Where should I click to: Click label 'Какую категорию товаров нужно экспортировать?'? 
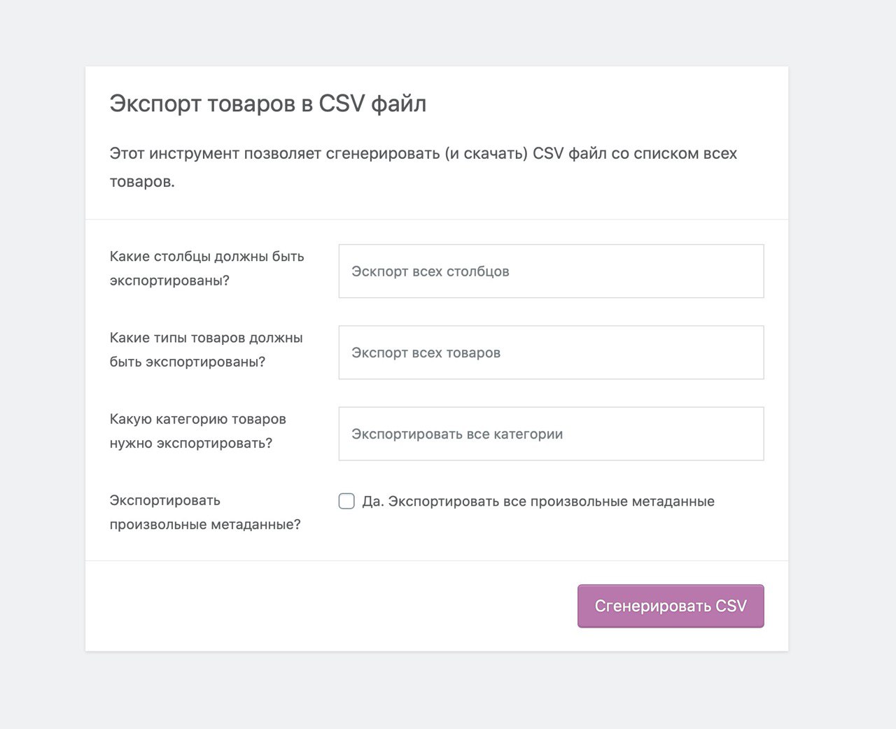tap(198, 431)
